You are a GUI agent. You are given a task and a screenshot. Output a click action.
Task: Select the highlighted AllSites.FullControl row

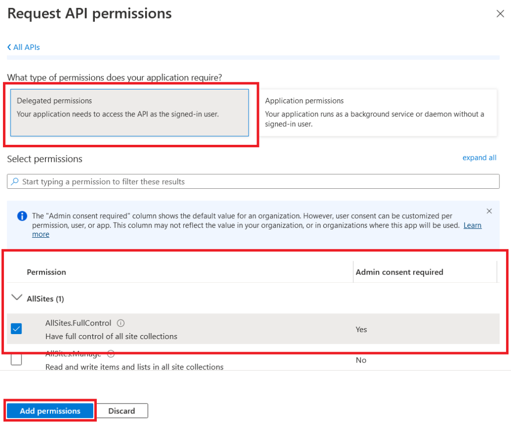tap(200, 329)
